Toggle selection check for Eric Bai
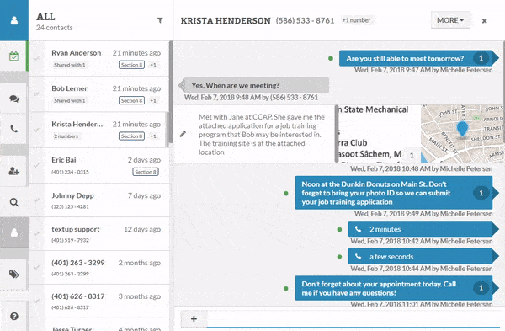 point(37,165)
